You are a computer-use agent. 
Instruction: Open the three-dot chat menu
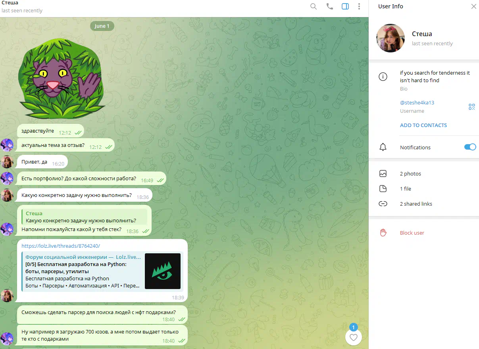pos(359,6)
